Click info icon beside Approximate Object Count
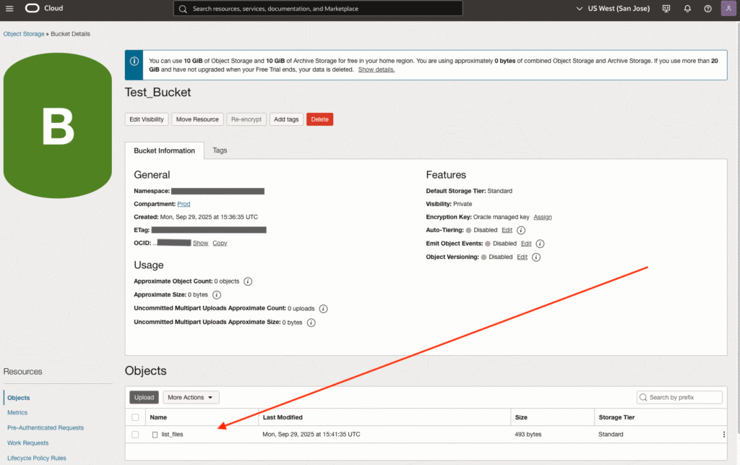Image resolution: width=740 pixels, height=465 pixels. (x=248, y=281)
